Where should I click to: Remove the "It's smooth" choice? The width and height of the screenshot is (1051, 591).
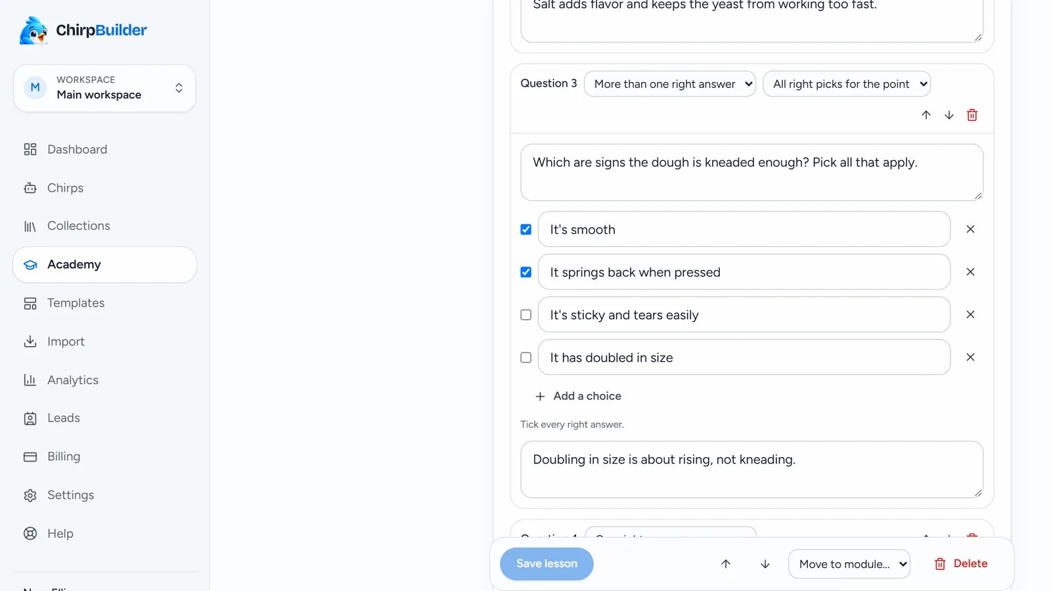click(970, 229)
